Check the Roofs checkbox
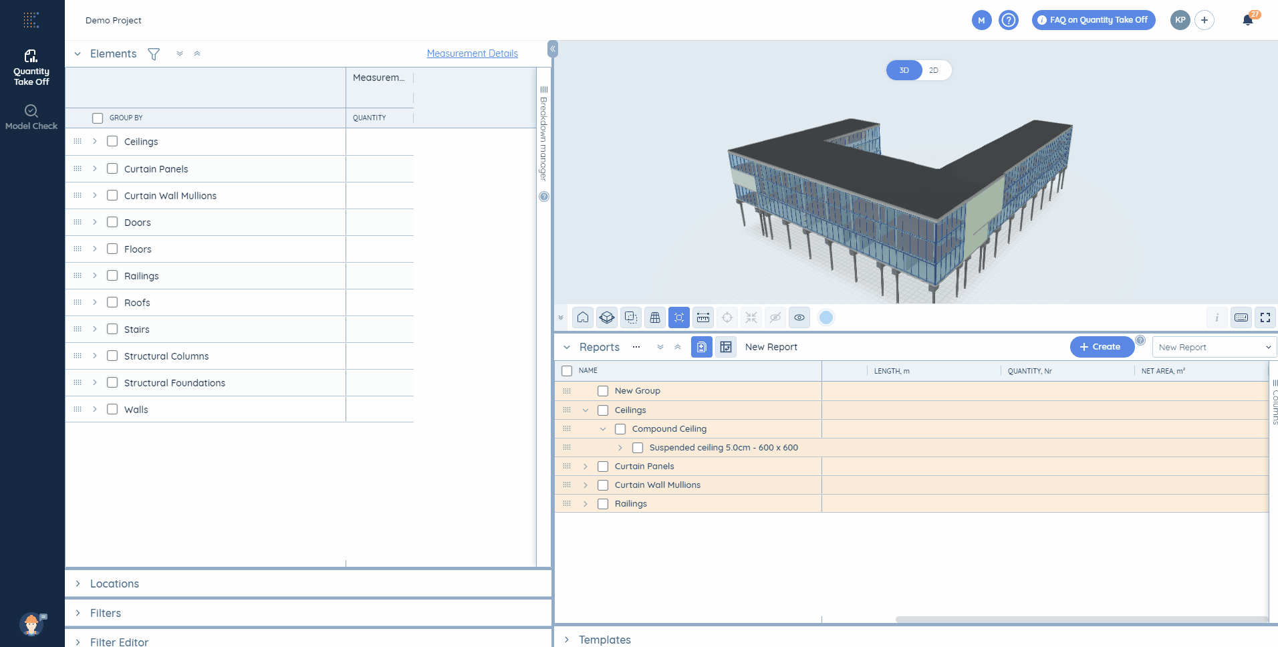1278x647 pixels. click(112, 302)
